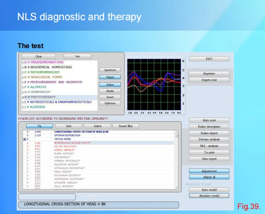Image resolution: width=265 pixels, height=214 pixels.
Task: Click View report
Action: pos(209,159)
